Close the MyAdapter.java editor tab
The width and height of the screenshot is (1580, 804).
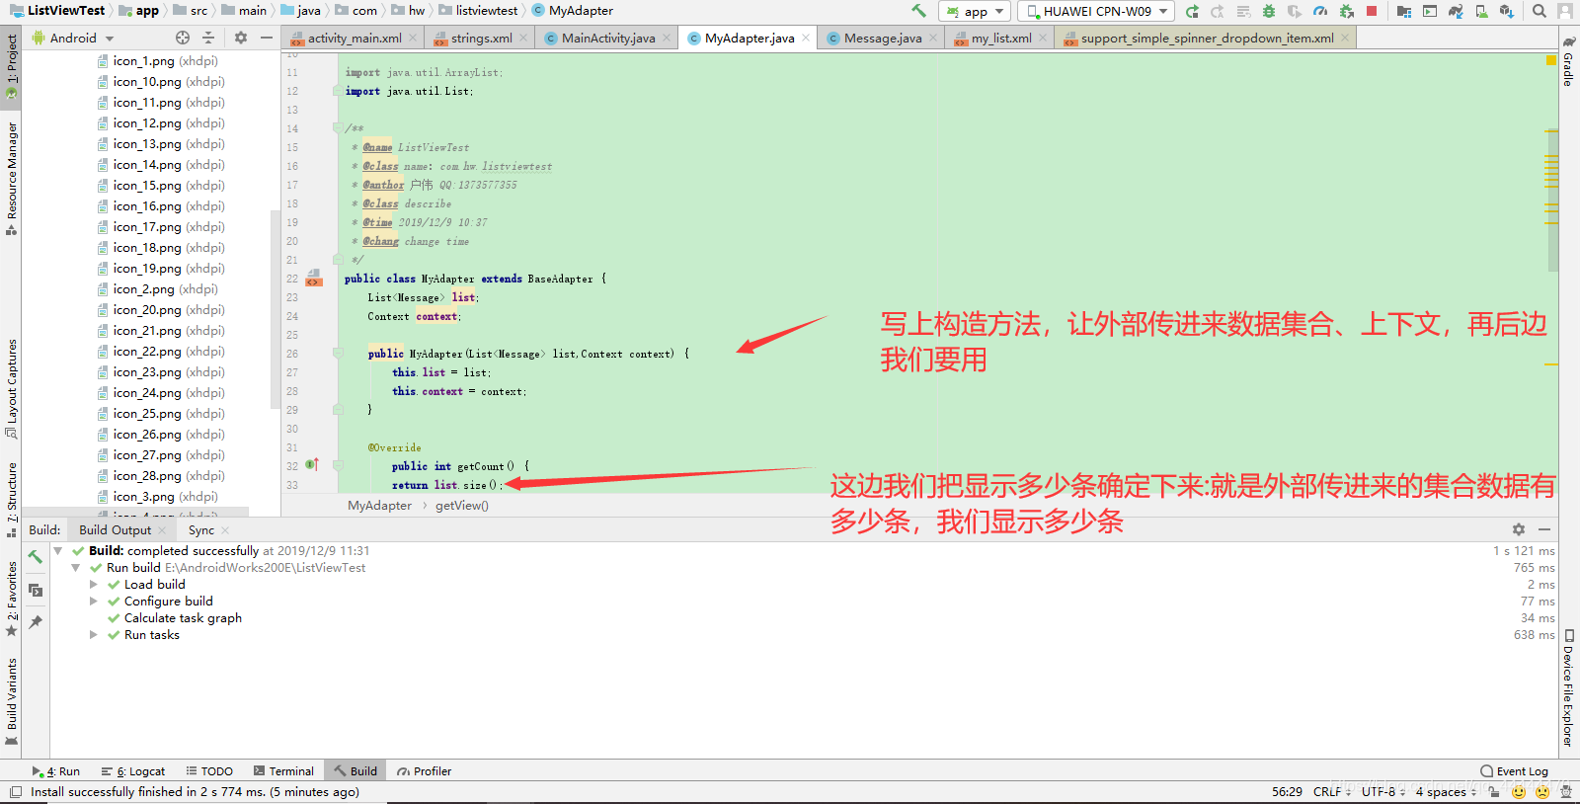[x=806, y=38]
